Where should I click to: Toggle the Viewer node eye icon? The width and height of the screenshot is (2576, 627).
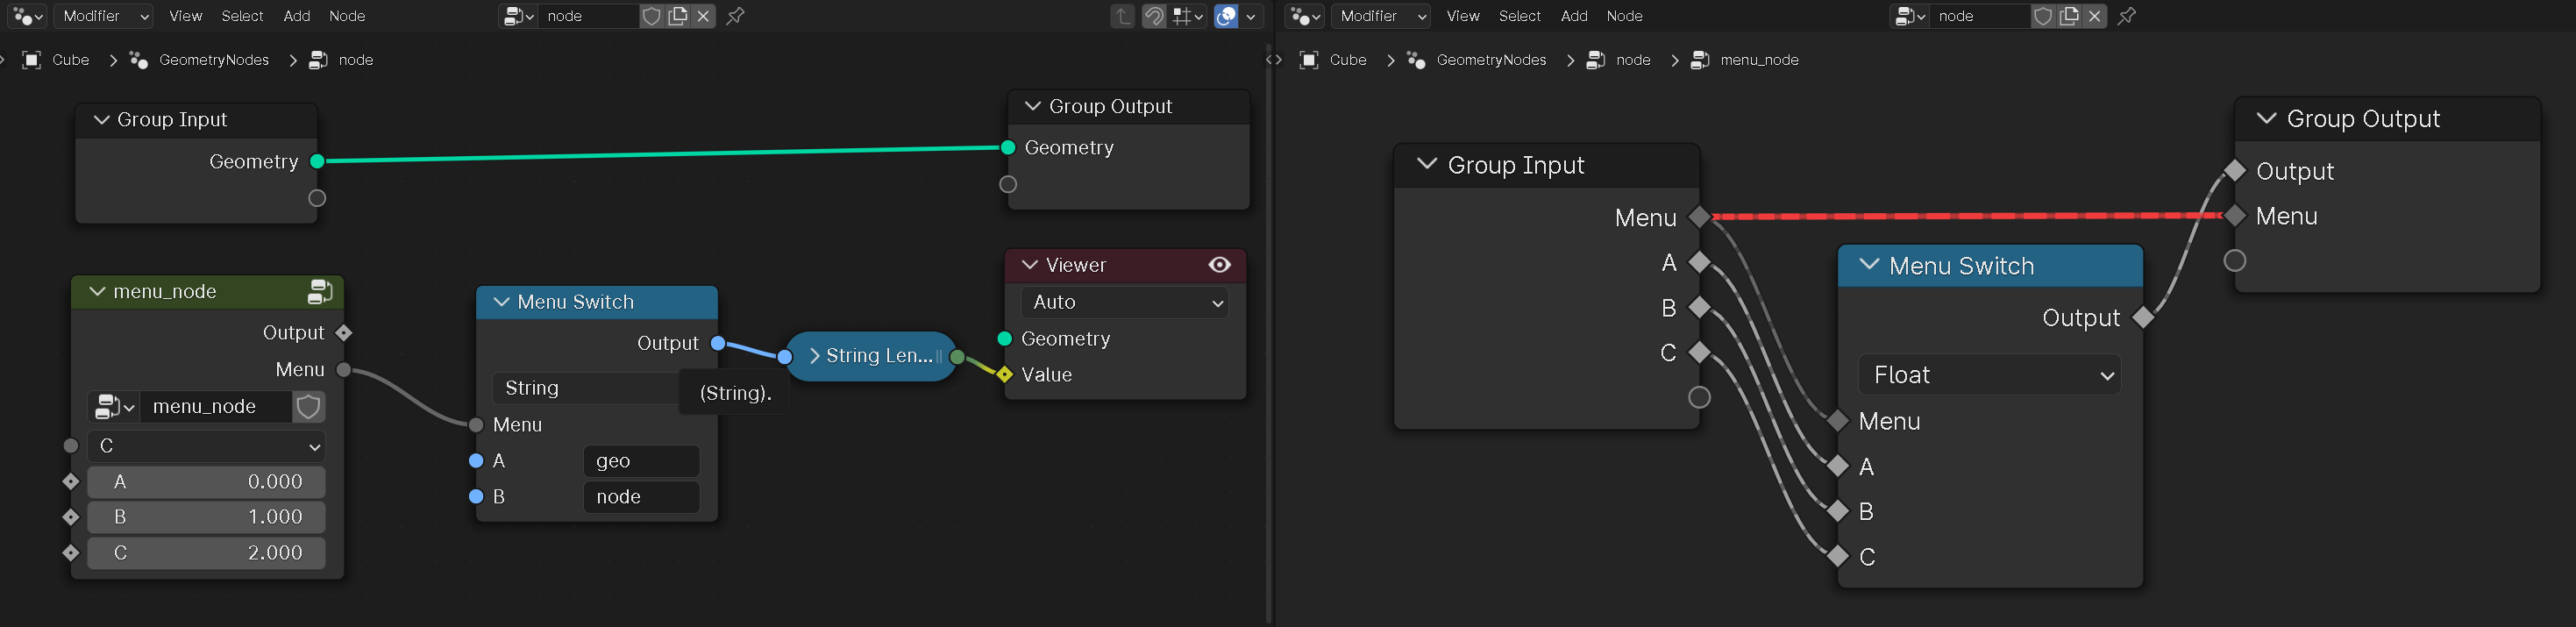(x=1219, y=265)
